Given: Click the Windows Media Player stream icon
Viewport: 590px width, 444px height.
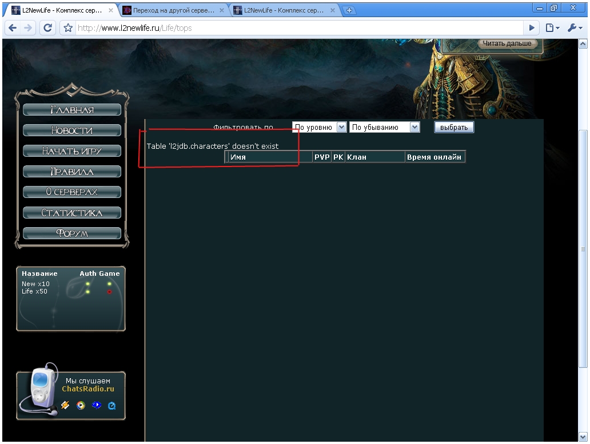Looking at the screenshot, I should coord(81,405).
